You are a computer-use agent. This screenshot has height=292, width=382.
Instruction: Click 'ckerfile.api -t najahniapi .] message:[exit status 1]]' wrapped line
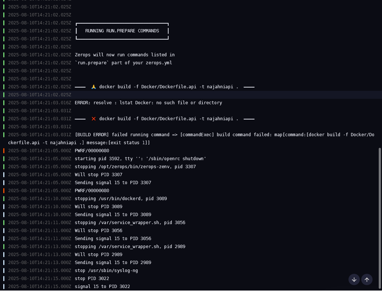(79, 143)
